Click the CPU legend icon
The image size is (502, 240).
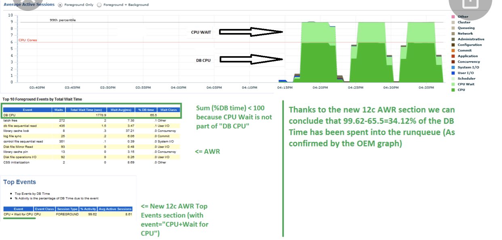pyautogui.click(x=453, y=90)
